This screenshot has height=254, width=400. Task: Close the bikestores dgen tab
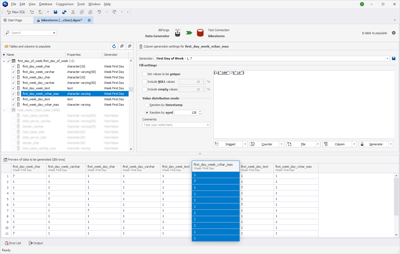[x=89, y=20]
